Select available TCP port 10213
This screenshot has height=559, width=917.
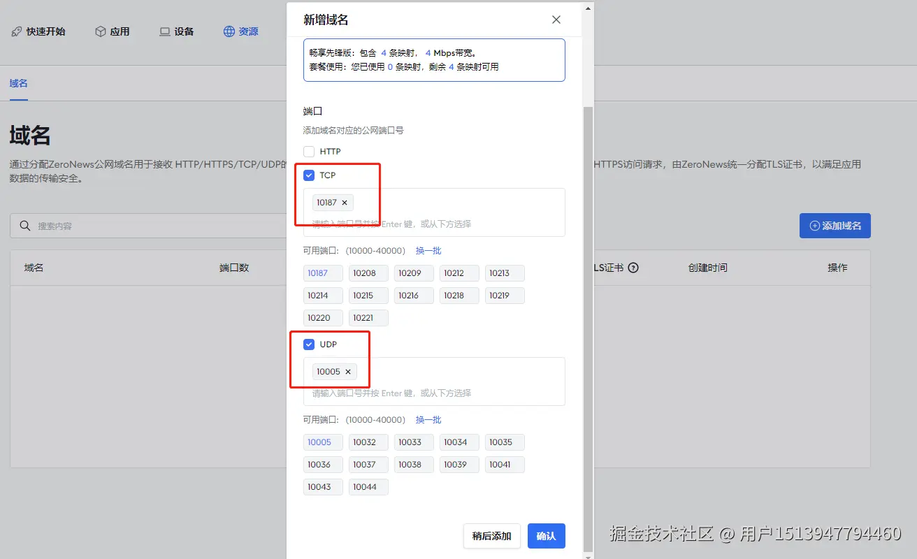pos(505,273)
